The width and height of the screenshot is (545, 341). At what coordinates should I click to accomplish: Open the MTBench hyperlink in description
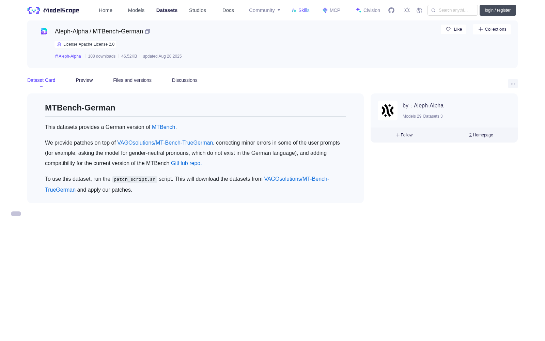[163, 127]
